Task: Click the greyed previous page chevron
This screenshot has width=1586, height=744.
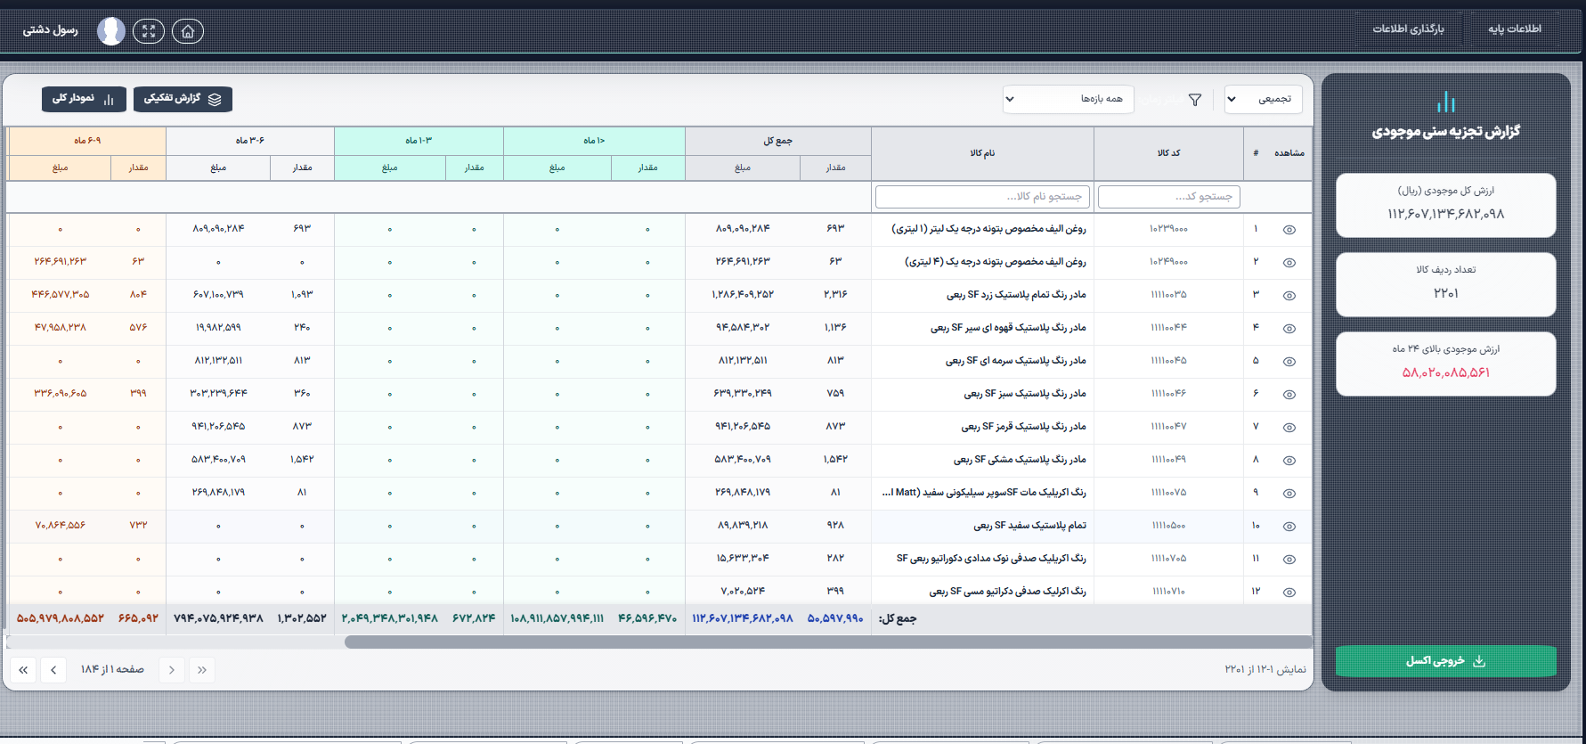Action: tap(172, 670)
